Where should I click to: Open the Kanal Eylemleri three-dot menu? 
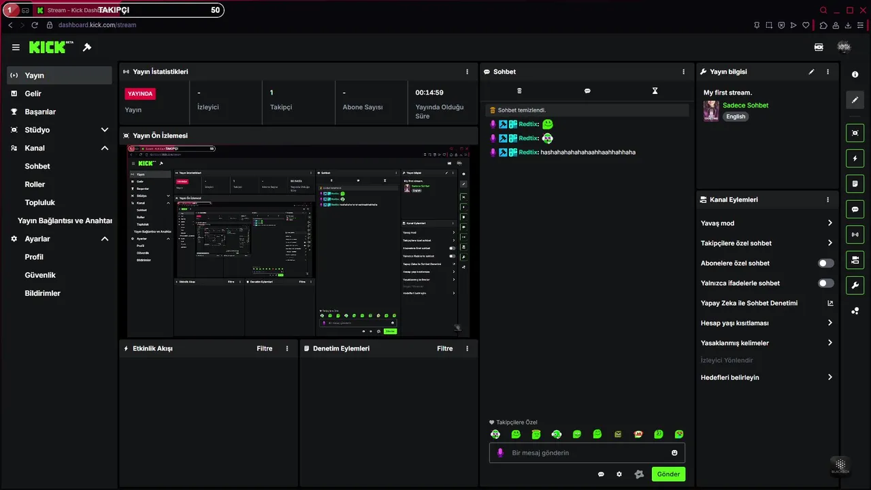[827, 199]
